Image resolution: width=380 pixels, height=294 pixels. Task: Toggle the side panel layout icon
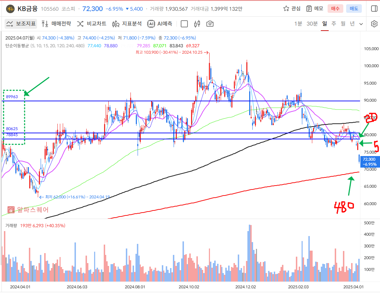point(374,9)
